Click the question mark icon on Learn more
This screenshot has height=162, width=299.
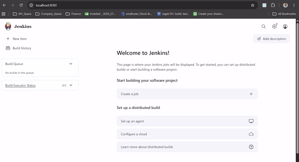251,147
